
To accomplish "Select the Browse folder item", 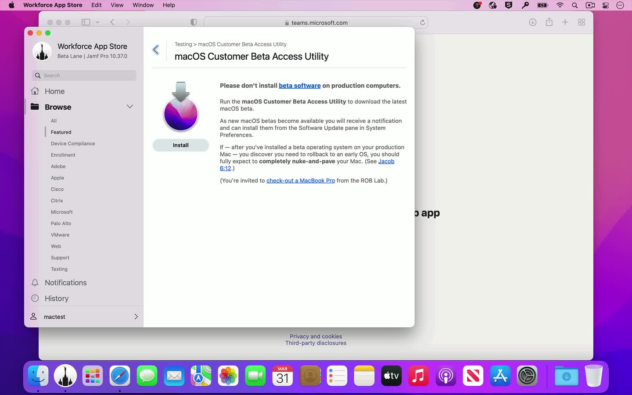I will (x=57, y=107).
